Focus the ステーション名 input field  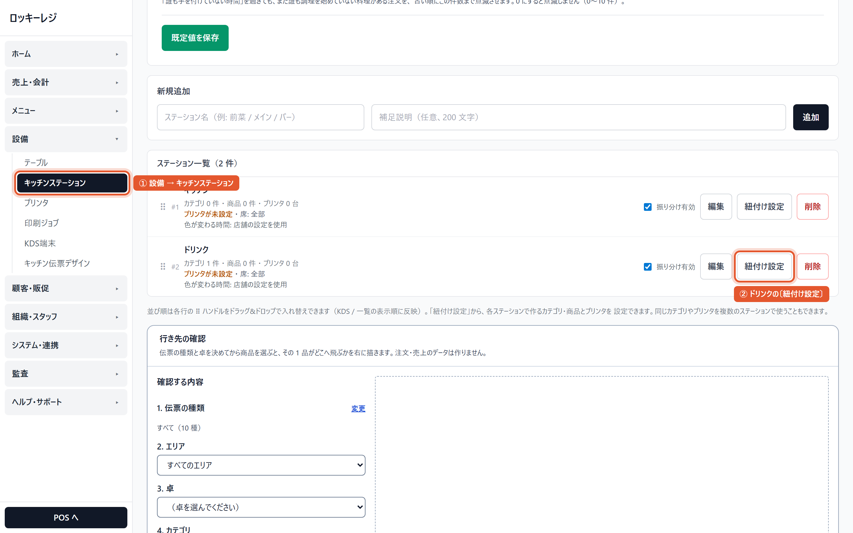pyautogui.click(x=260, y=117)
